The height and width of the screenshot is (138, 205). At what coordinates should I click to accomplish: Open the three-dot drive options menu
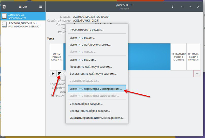pos(173,7)
